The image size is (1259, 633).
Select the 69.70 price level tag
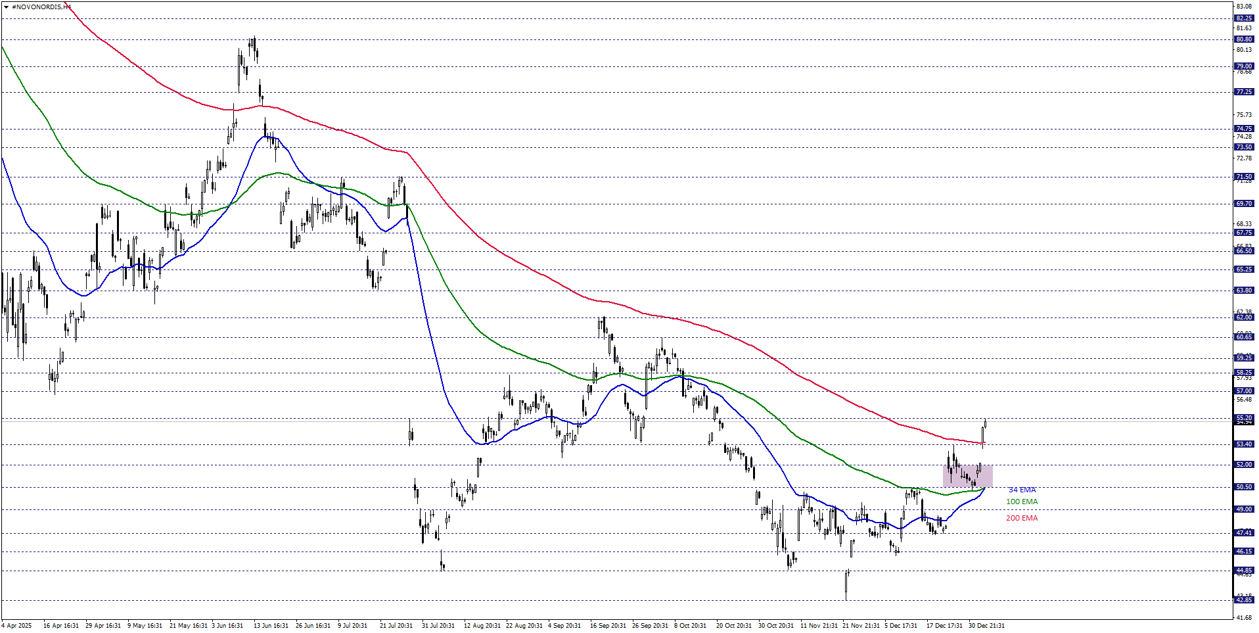coord(1244,204)
